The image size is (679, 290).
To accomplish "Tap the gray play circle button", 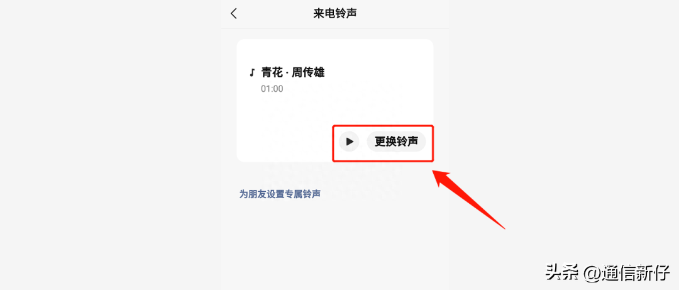I will coord(349,142).
